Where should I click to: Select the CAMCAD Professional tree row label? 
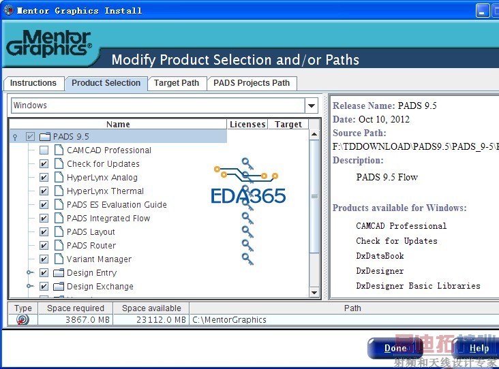click(109, 150)
